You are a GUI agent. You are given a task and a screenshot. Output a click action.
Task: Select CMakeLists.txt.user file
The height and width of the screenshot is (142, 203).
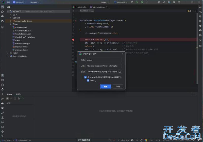(x=23, y=31)
